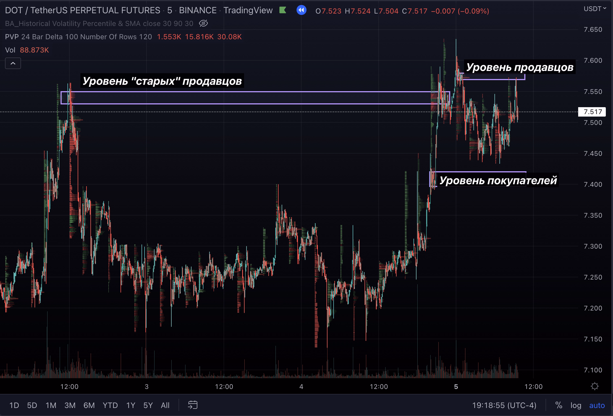The height and width of the screenshot is (416, 613).
Task: Toggle percent scale mode
Action: (x=559, y=405)
